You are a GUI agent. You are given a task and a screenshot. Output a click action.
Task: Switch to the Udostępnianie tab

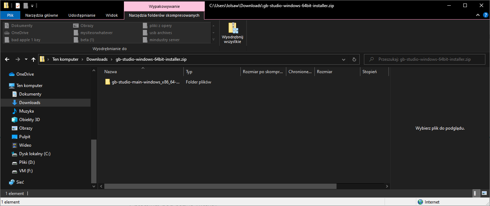(x=82, y=15)
